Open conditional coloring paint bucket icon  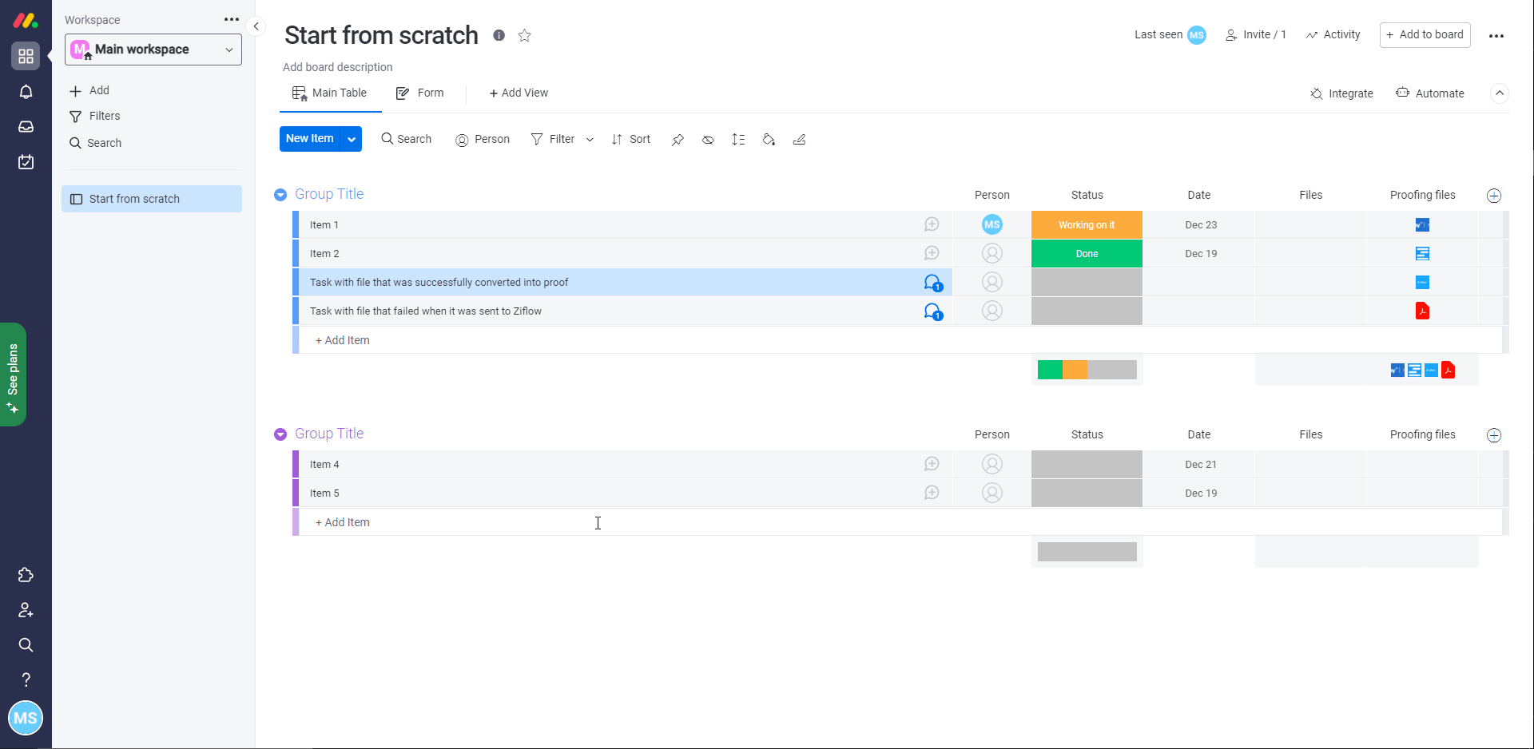click(769, 140)
